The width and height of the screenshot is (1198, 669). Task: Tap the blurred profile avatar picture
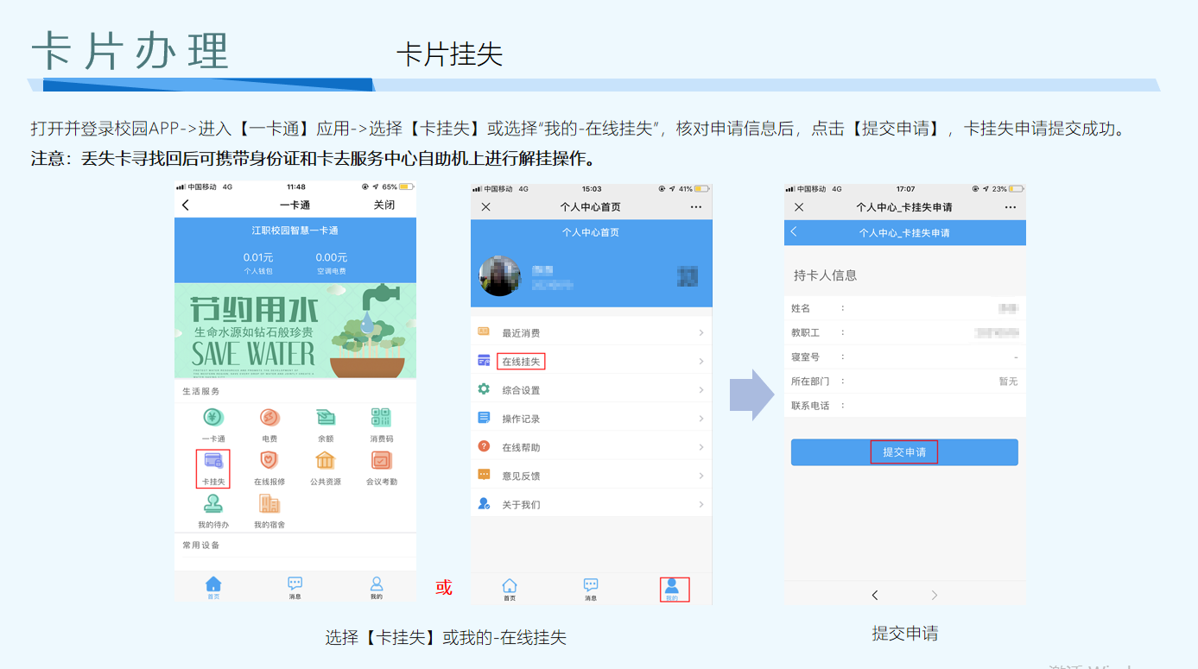[500, 276]
